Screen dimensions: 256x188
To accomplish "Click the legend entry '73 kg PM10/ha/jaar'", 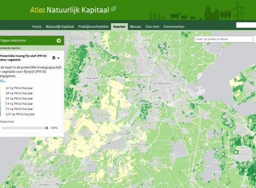I will click(x=19, y=109).
